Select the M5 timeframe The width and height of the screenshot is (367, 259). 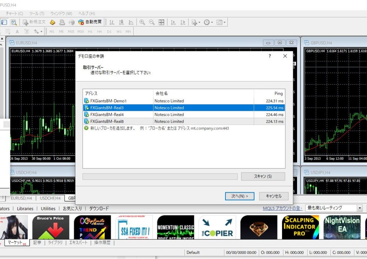tap(61, 31)
